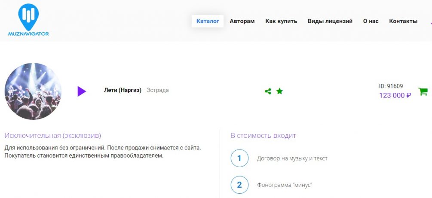Screen dimensions: 432x198
Task: Add track to favorites with star icon
Action: (279, 91)
